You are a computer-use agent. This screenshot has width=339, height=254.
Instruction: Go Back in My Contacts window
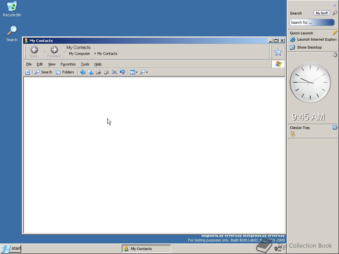tap(34, 52)
